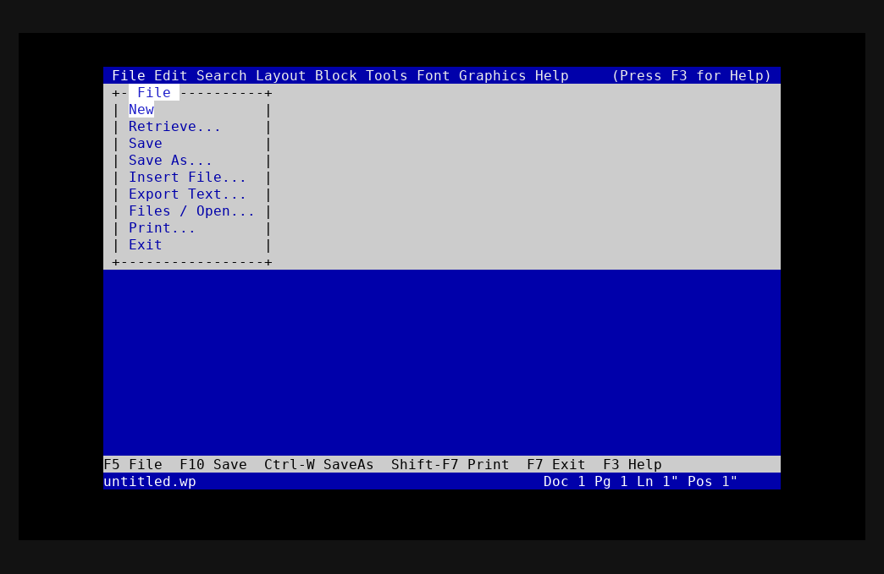The image size is (884, 574).
Task: Open the Layout menu
Action: pos(281,75)
